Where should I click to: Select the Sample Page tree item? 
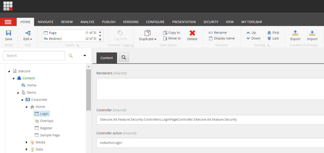pos(50,135)
